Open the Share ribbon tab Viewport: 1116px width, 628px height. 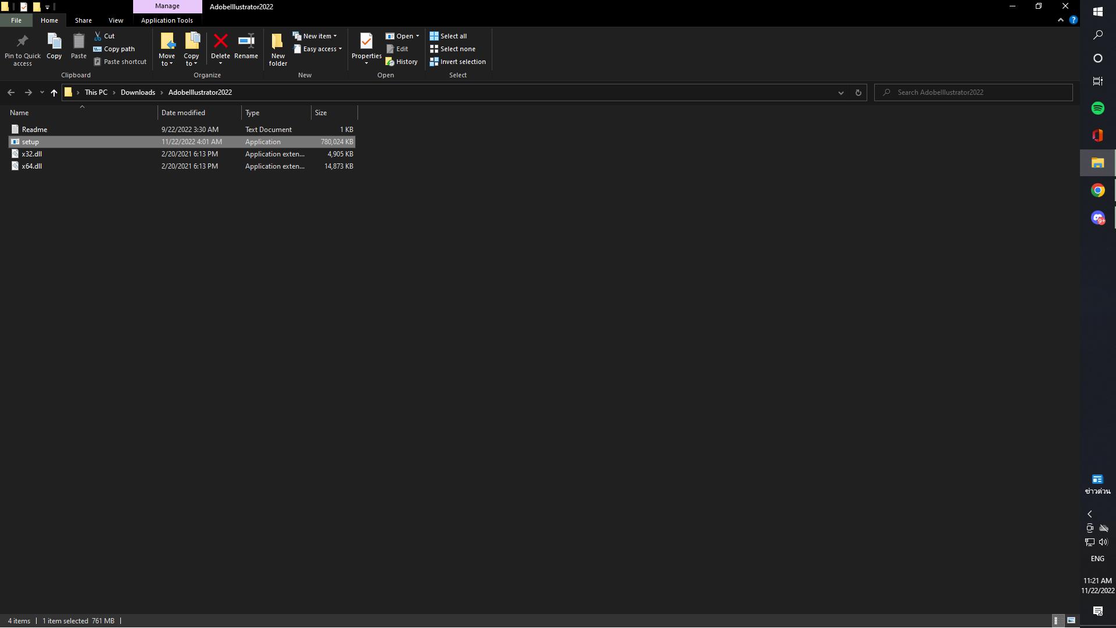coord(83,20)
